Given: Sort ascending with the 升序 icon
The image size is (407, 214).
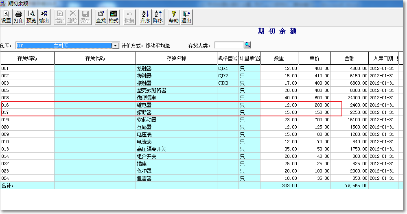Looking at the screenshot, I should (x=145, y=17).
